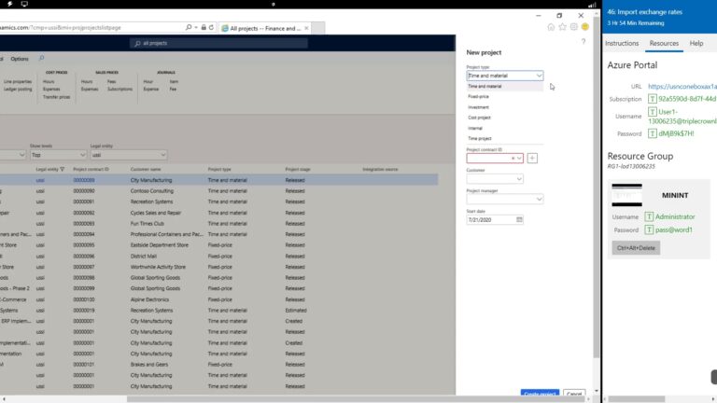The width and height of the screenshot is (717, 403).
Task: Click the type-text icon next to Azure password
Action: point(652,133)
